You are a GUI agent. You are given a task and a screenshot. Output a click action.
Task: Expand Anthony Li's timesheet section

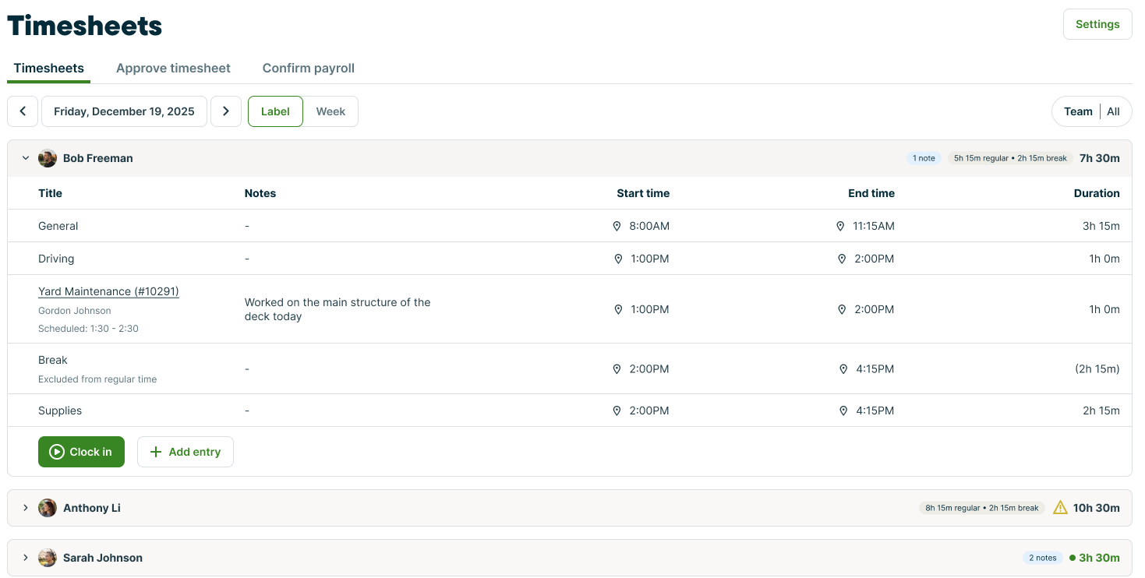26,508
